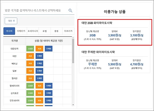Click the list scroll-up arrow
The image size is (154, 111).
pyautogui.click(x=73, y=38)
